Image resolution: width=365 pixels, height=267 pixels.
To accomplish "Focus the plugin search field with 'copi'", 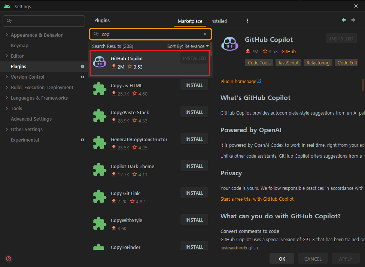I will [150, 34].
